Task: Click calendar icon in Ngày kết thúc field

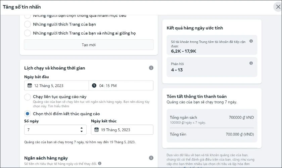Action: click(97, 130)
